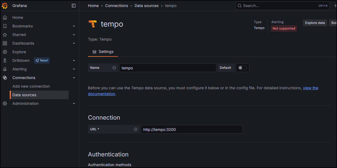Expand the Bookmarks section chevron

tap(74, 26)
